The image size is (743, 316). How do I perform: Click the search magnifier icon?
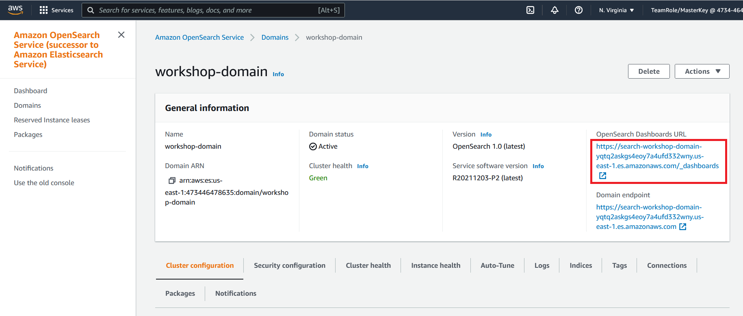click(91, 10)
